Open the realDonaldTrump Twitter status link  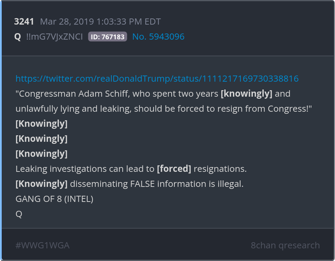tap(157, 79)
